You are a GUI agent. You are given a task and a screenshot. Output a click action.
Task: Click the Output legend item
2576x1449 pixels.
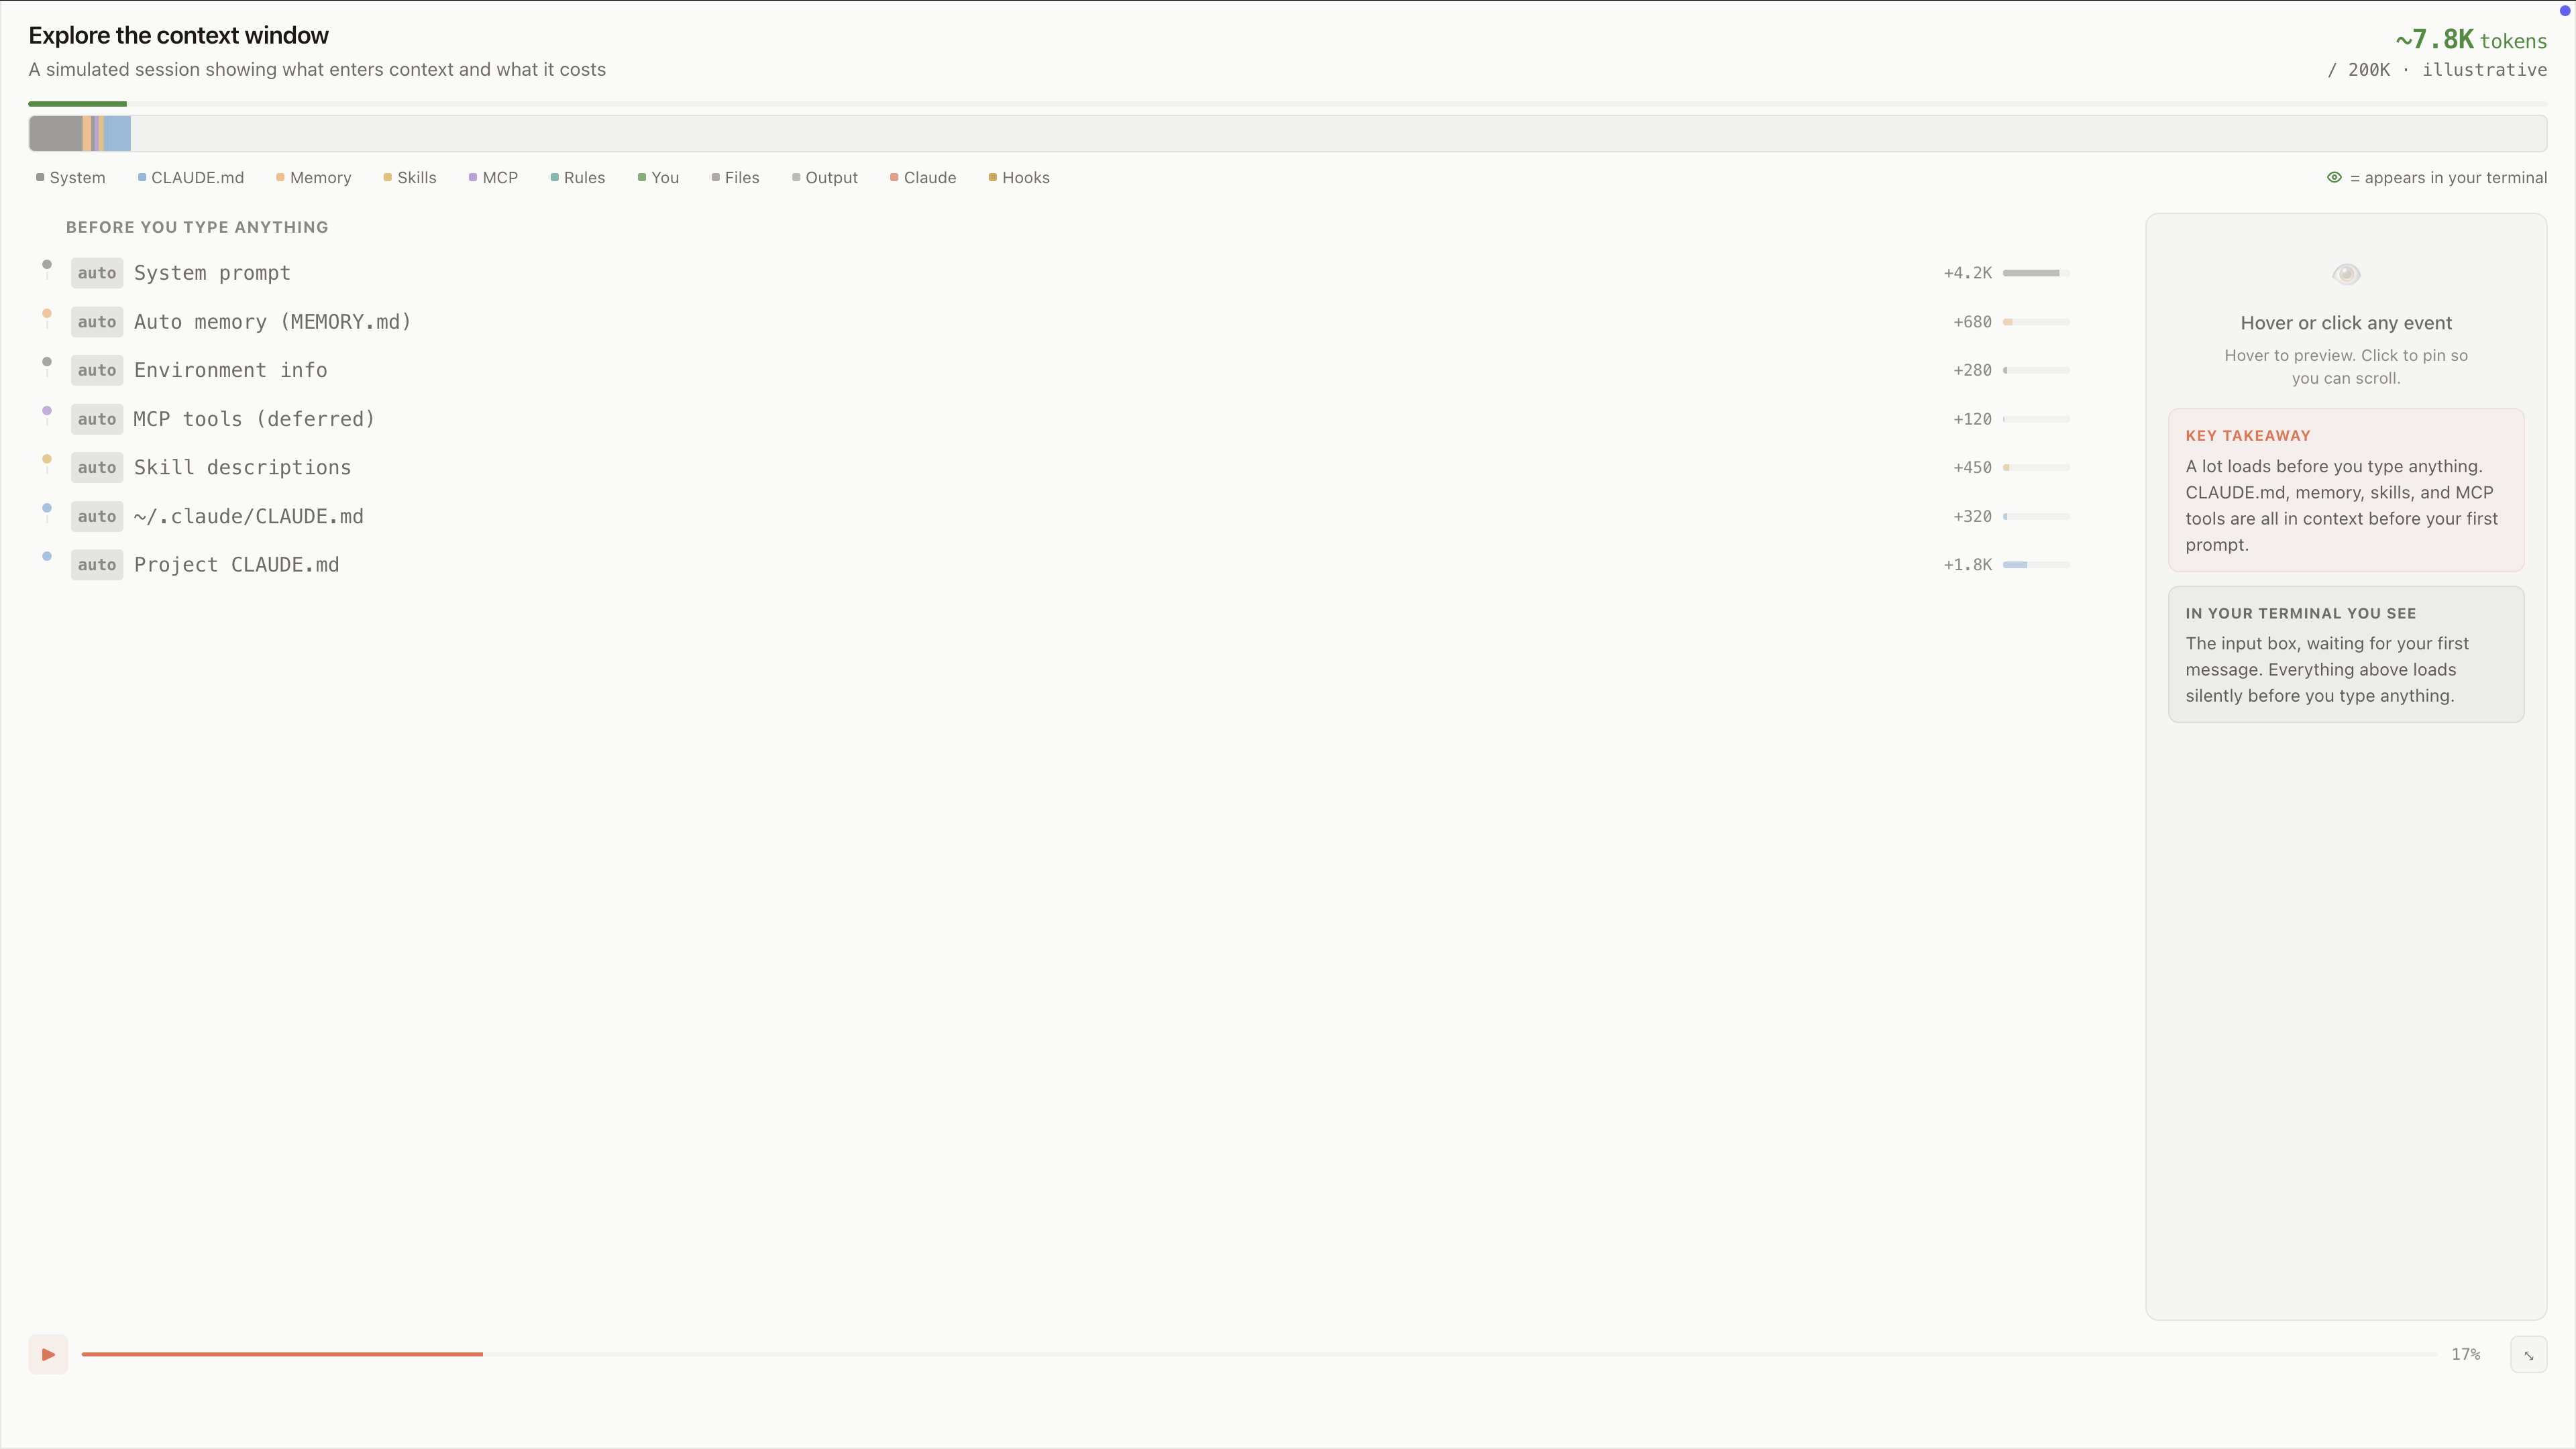(x=825, y=177)
